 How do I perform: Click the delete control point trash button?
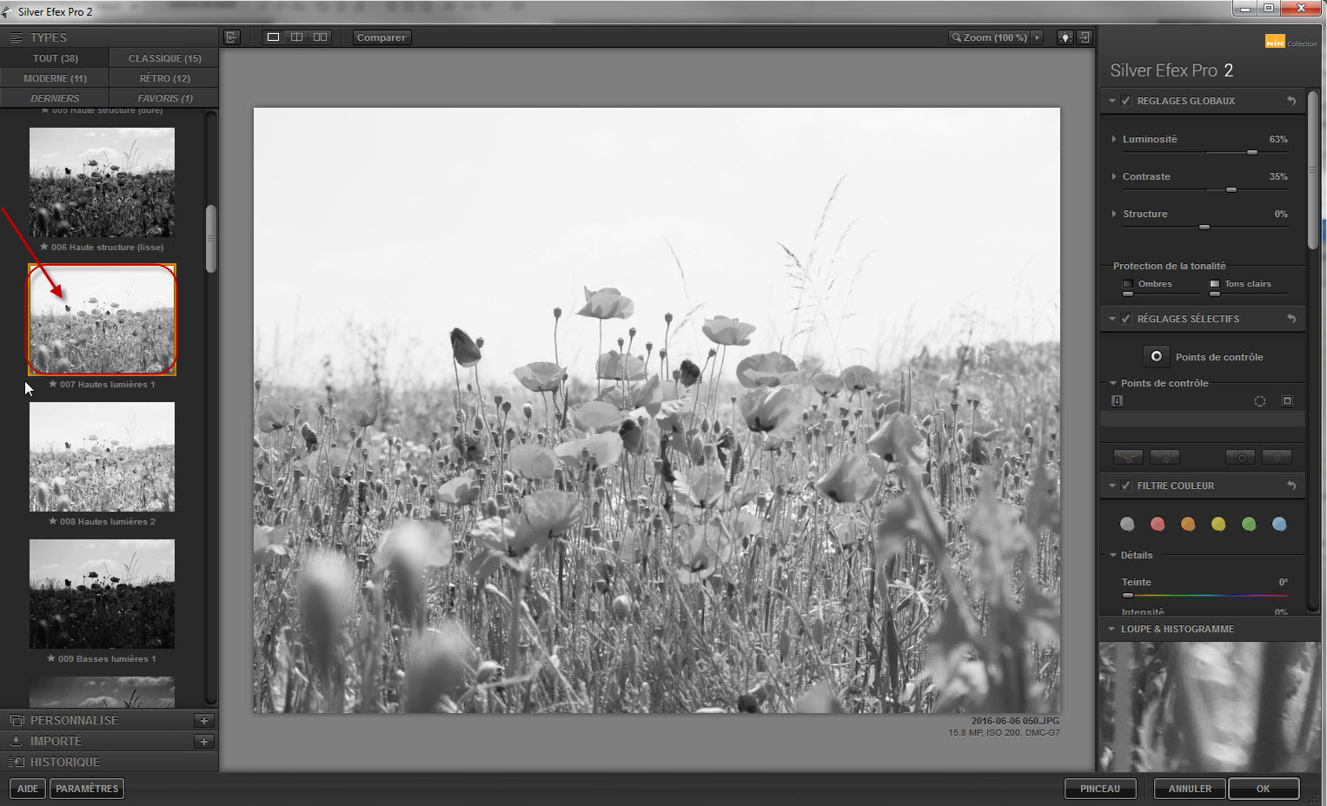pyautogui.click(x=1277, y=457)
